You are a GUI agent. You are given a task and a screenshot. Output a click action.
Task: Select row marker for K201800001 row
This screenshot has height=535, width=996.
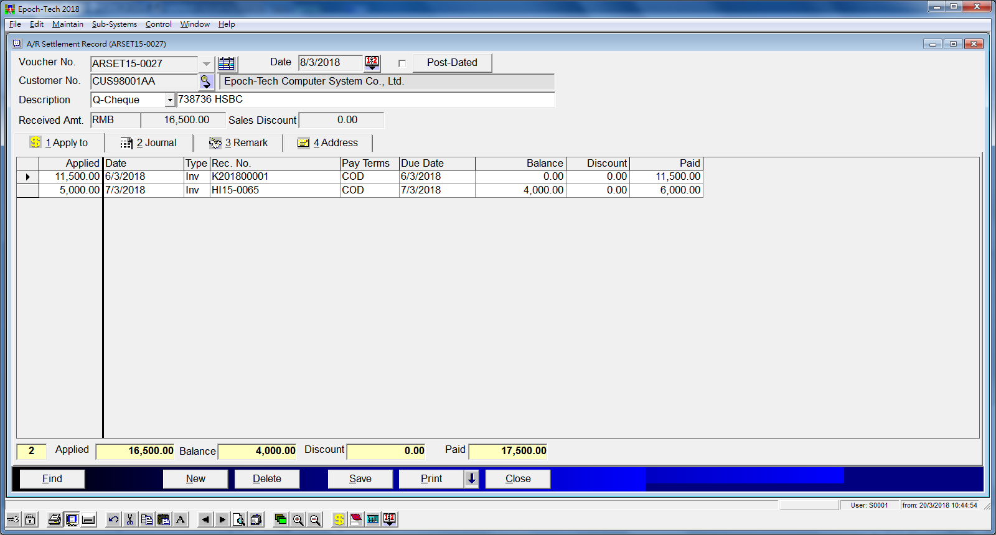(x=28, y=177)
